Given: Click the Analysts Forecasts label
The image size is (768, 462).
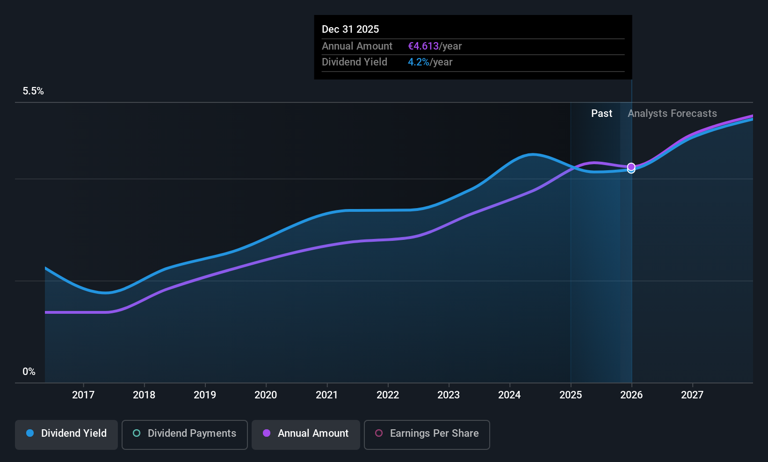Looking at the screenshot, I should pos(672,113).
